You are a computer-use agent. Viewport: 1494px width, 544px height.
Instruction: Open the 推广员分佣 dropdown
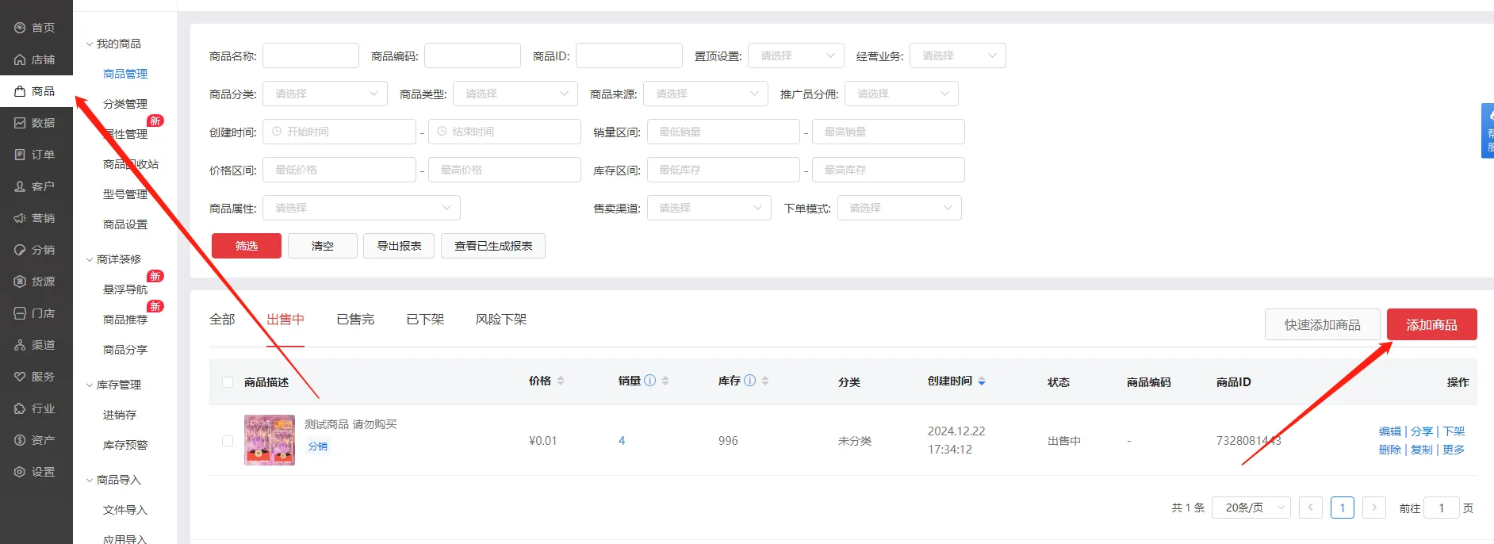902,94
